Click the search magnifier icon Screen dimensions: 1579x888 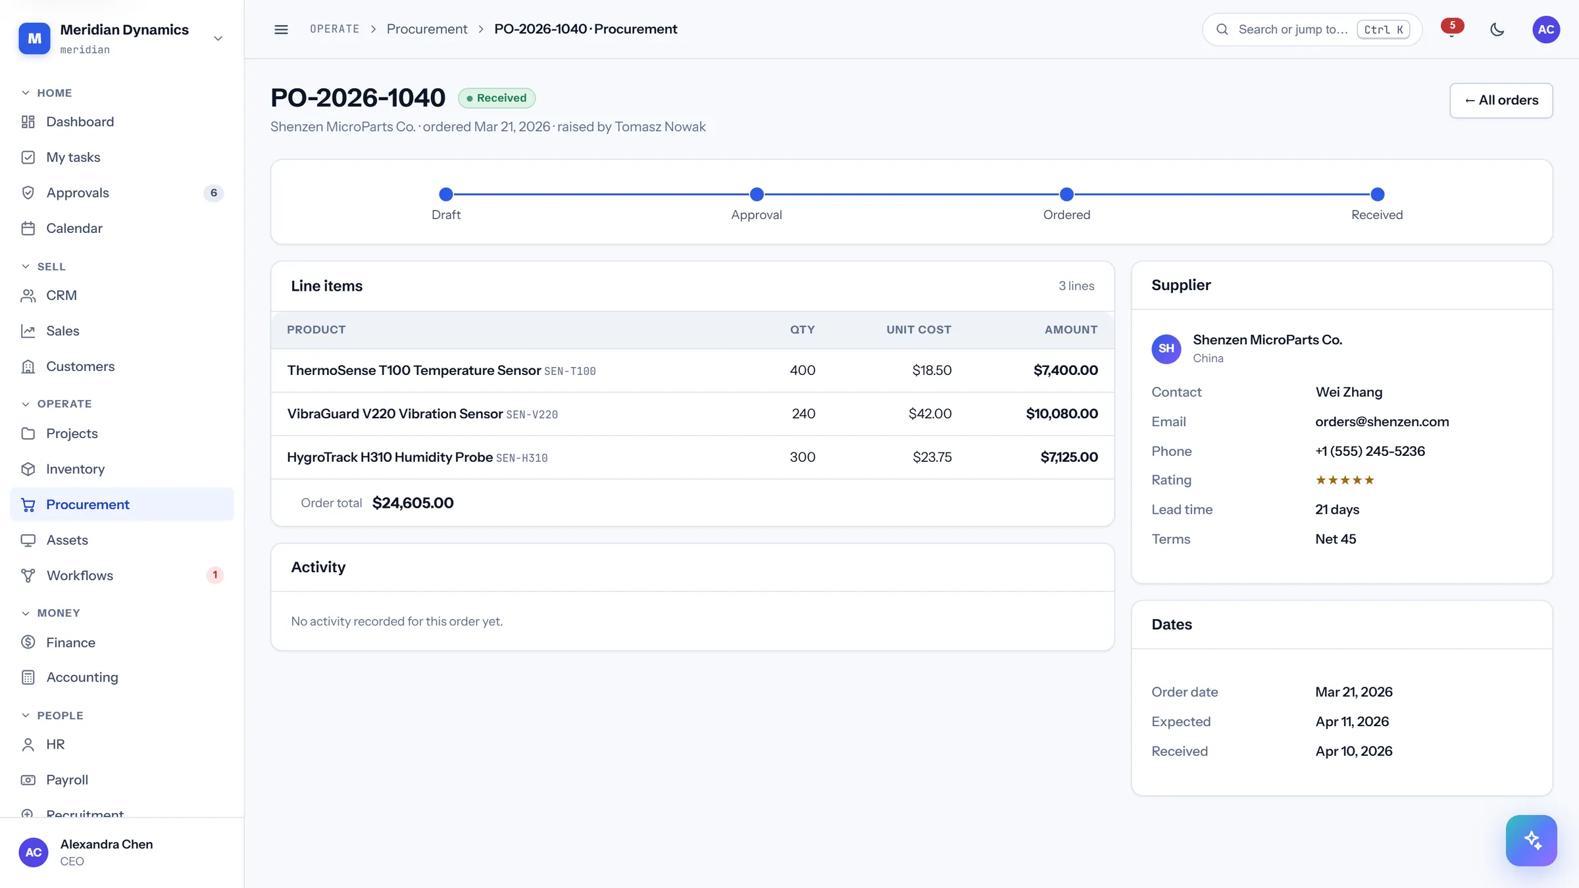coord(1222,30)
